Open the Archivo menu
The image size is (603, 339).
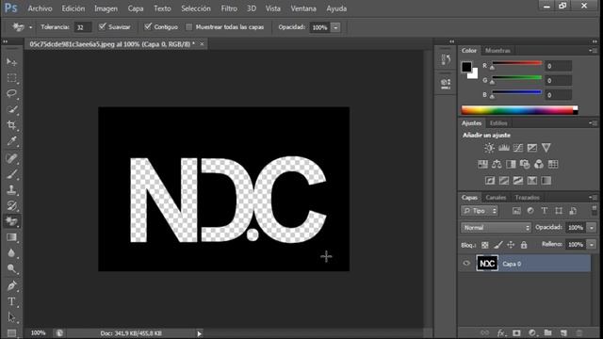coord(40,8)
